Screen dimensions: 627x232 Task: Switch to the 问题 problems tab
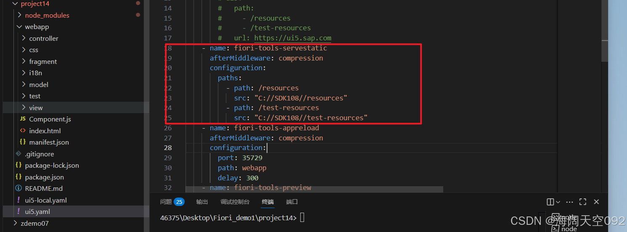tap(166, 202)
